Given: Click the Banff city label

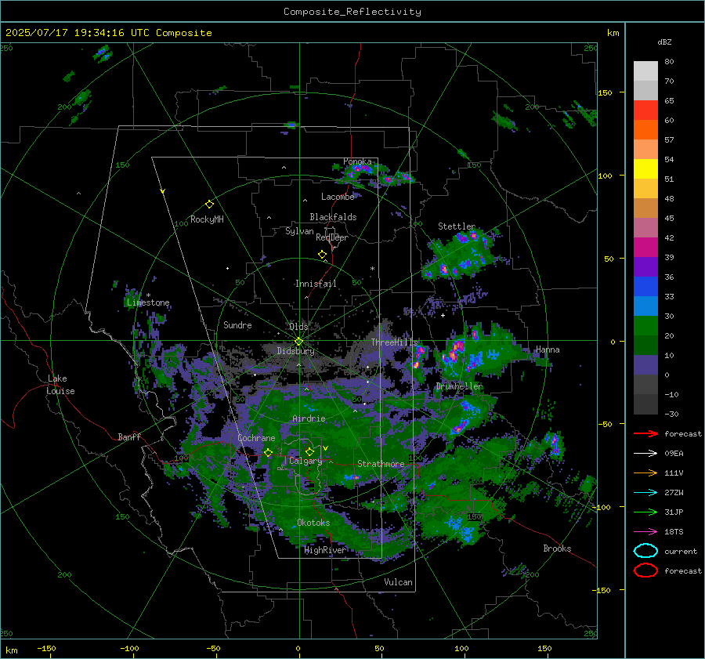Looking at the screenshot, I should click(129, 436).
